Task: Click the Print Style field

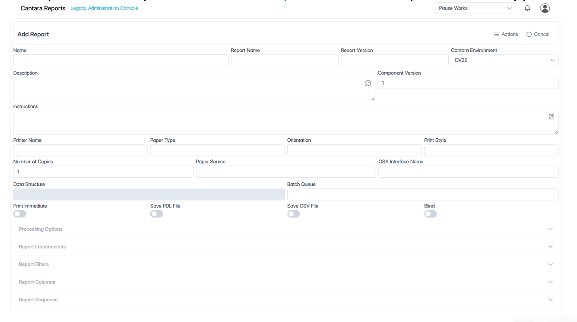Action: 491,150
